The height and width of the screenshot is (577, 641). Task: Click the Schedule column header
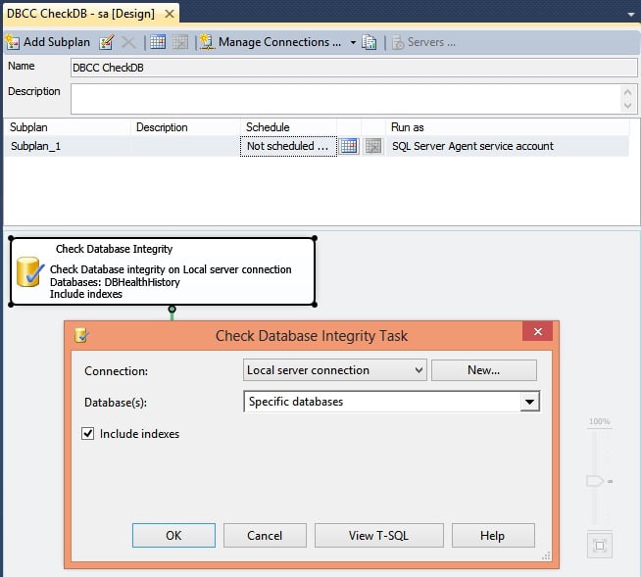[288, 127]
